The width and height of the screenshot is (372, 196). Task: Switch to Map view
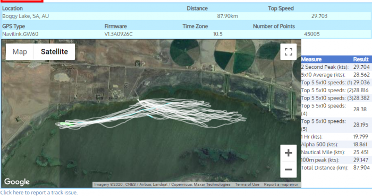(20, 51)
